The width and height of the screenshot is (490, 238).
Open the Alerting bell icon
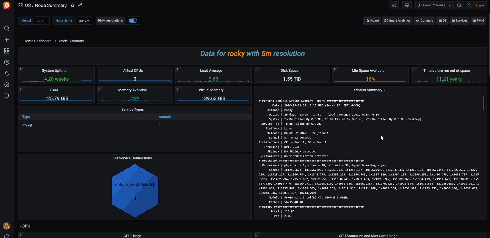[x=6, y=73]
